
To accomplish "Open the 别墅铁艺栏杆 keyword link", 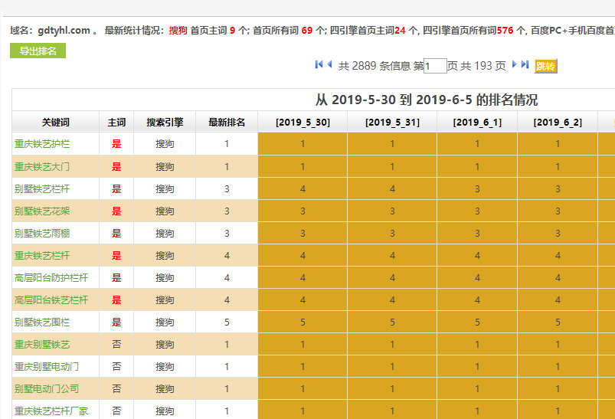I will tap(41, 188).
